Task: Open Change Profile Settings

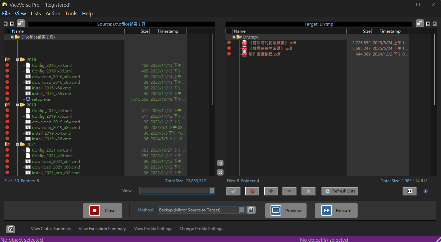Action: click(x=201, y=229)
